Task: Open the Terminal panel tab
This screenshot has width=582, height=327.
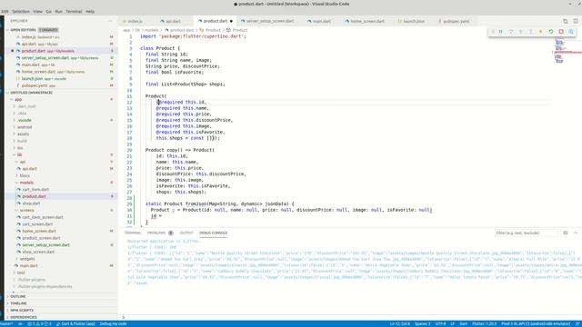Action: (x=133, y=233)
